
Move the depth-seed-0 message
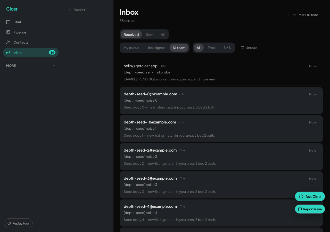point(313,94)
